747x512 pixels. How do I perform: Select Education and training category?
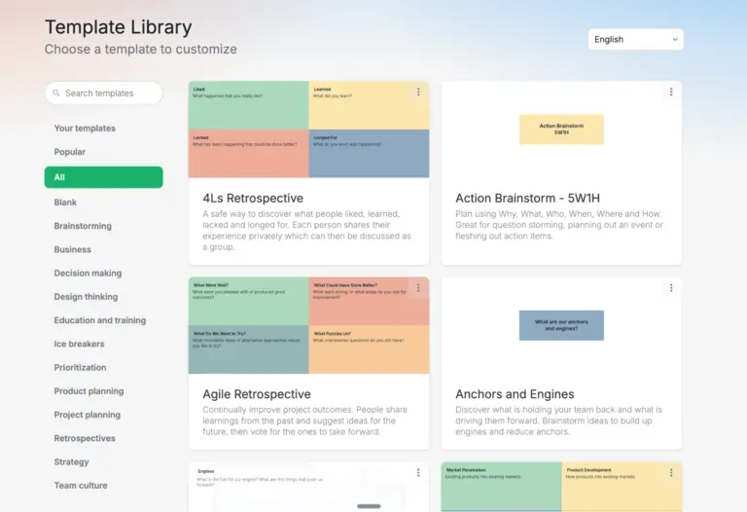(x=100, y=320)
